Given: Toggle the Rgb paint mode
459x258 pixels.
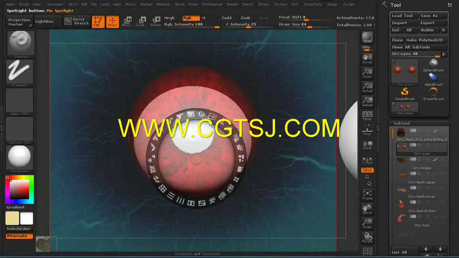Looking at the screenshot, I should pyautogui.click(x=191, y=18).
